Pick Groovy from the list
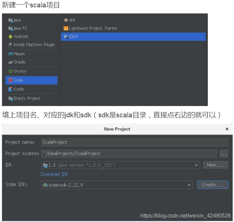This screenshot has width=234, height=222. [x=31, y=71]
